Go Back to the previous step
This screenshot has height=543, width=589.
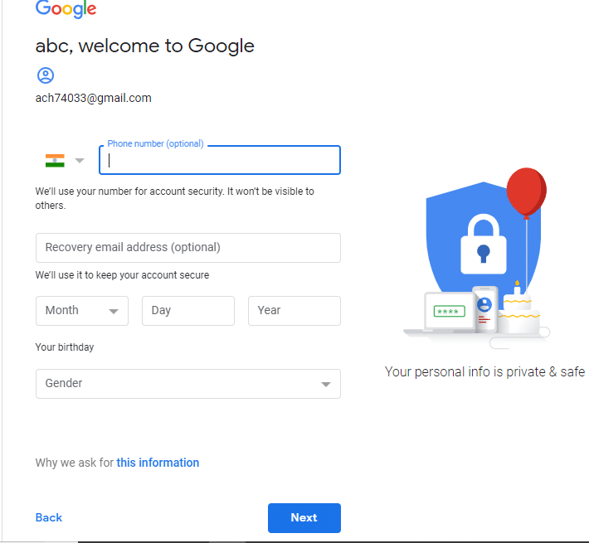pos(49,518)
